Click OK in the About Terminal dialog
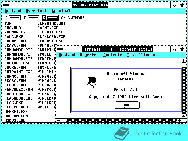 [x=127, y=105]
